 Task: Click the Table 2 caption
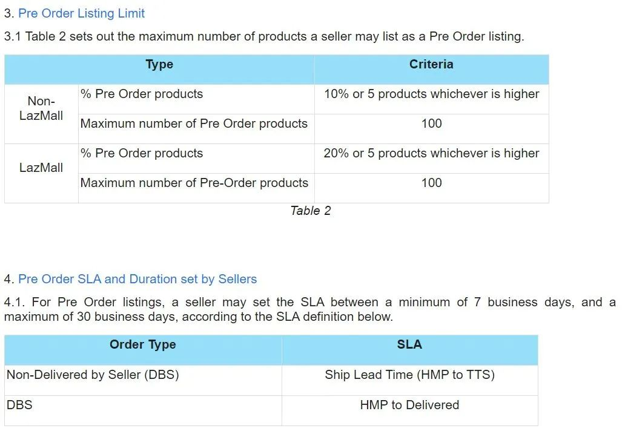click(311, 211)
